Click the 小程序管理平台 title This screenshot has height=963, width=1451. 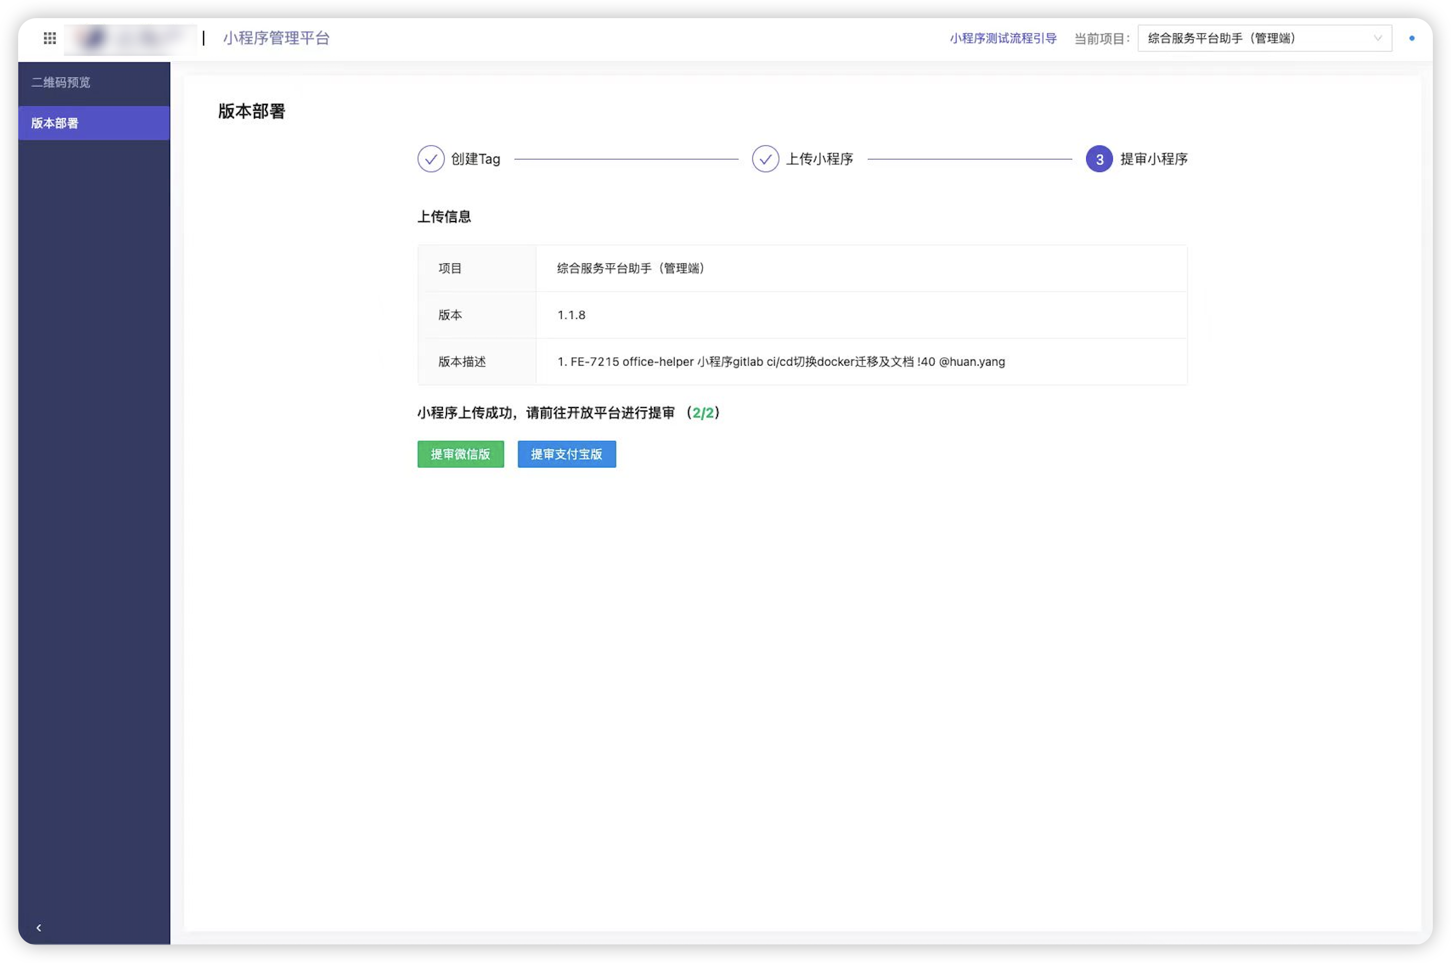[277, 38]
